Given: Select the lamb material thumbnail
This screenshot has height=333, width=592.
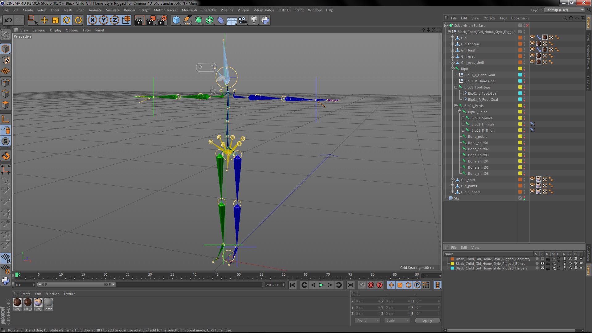Looking at the screenshot, I should pos(48,304).
